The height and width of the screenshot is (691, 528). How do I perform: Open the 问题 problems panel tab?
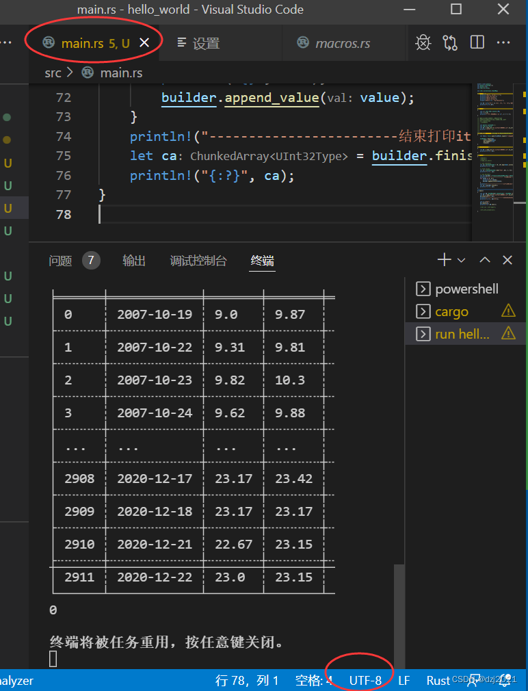tap(60, 261)
